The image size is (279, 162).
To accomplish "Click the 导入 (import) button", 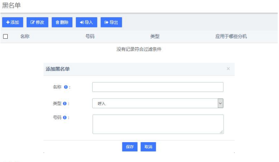I will [x=87, y=22].
